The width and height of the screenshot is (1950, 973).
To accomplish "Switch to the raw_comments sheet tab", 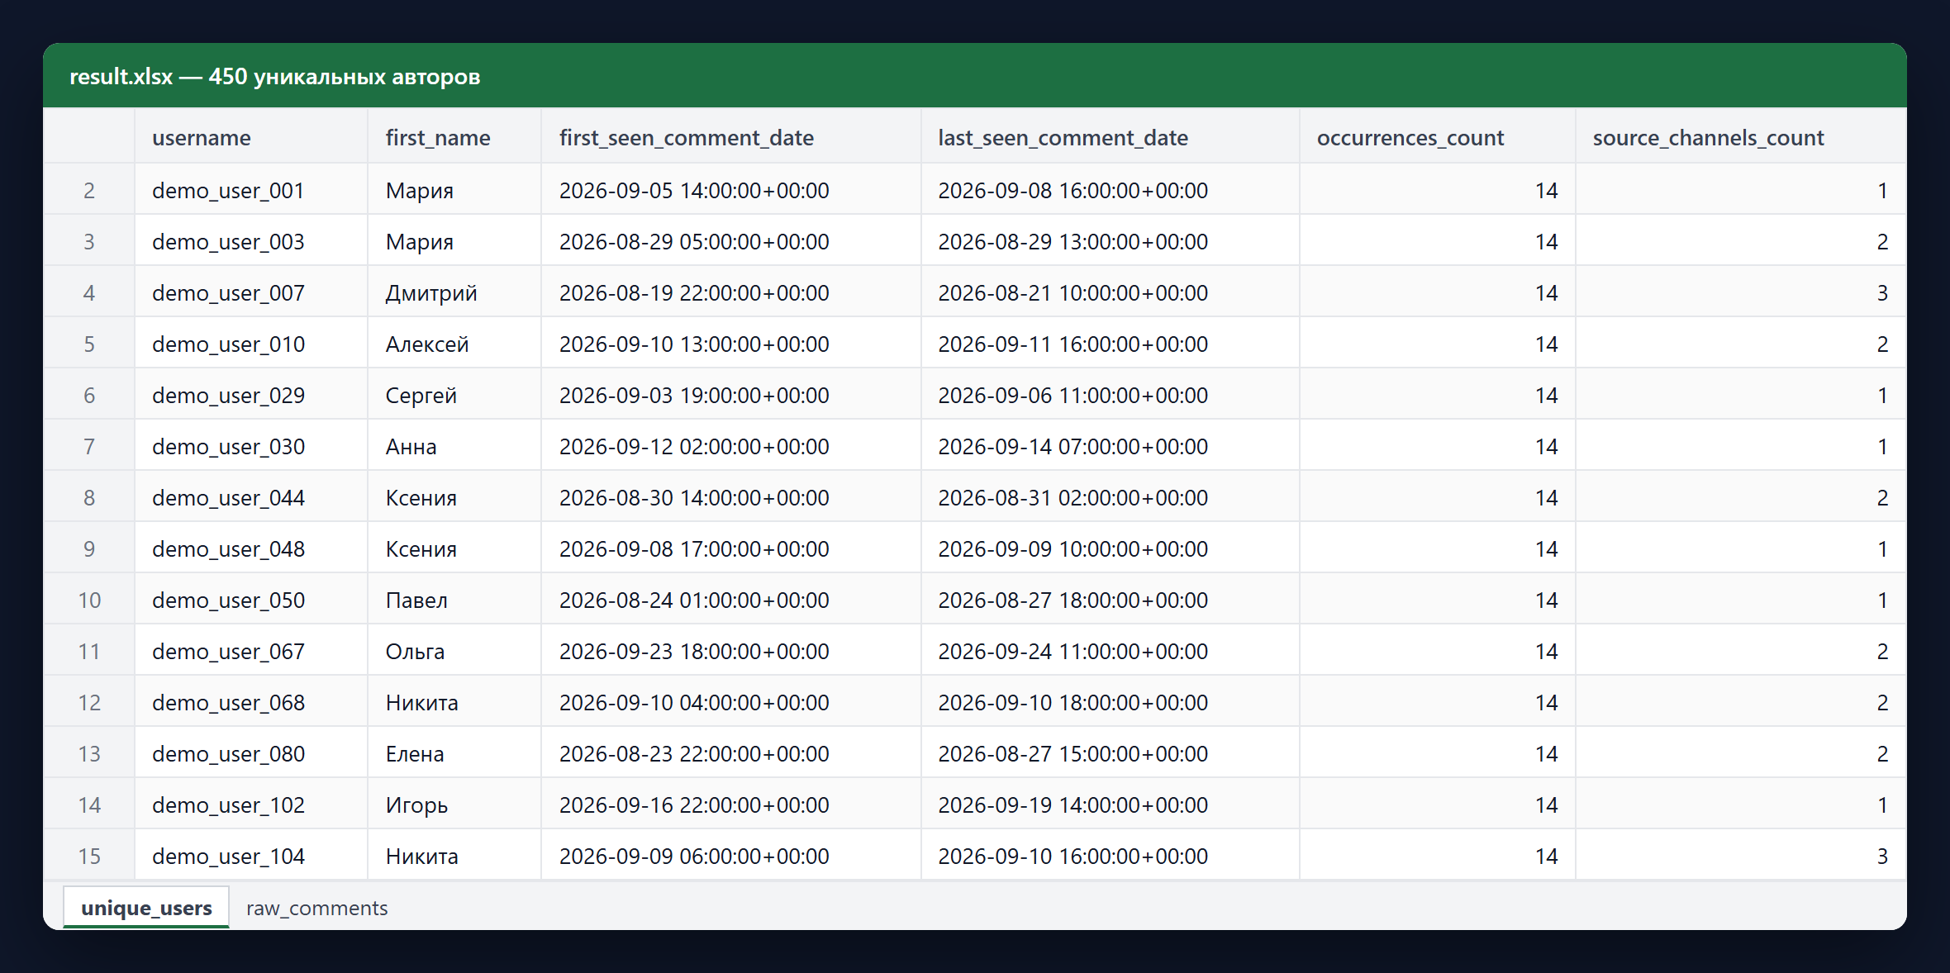I will [x=316, y=908].
